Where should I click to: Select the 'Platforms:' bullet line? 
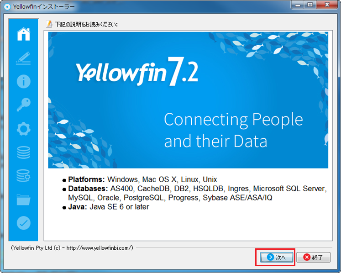pos(140,179)
